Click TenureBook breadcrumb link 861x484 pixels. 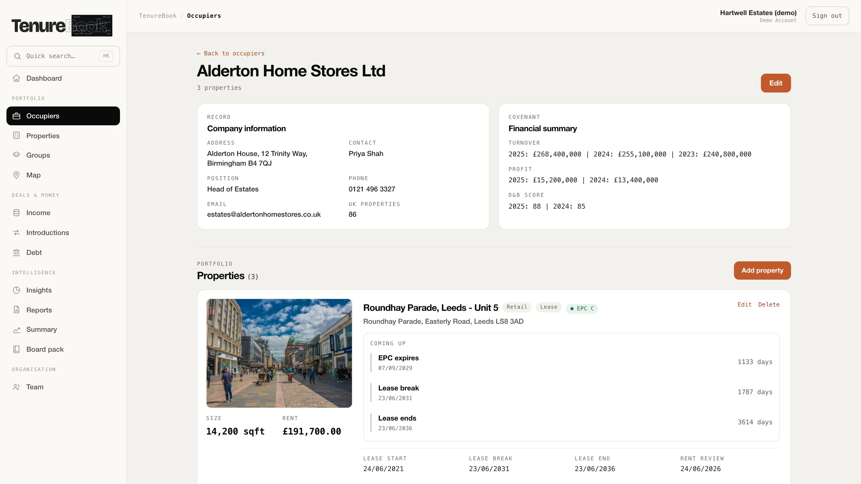click(158, 16)
